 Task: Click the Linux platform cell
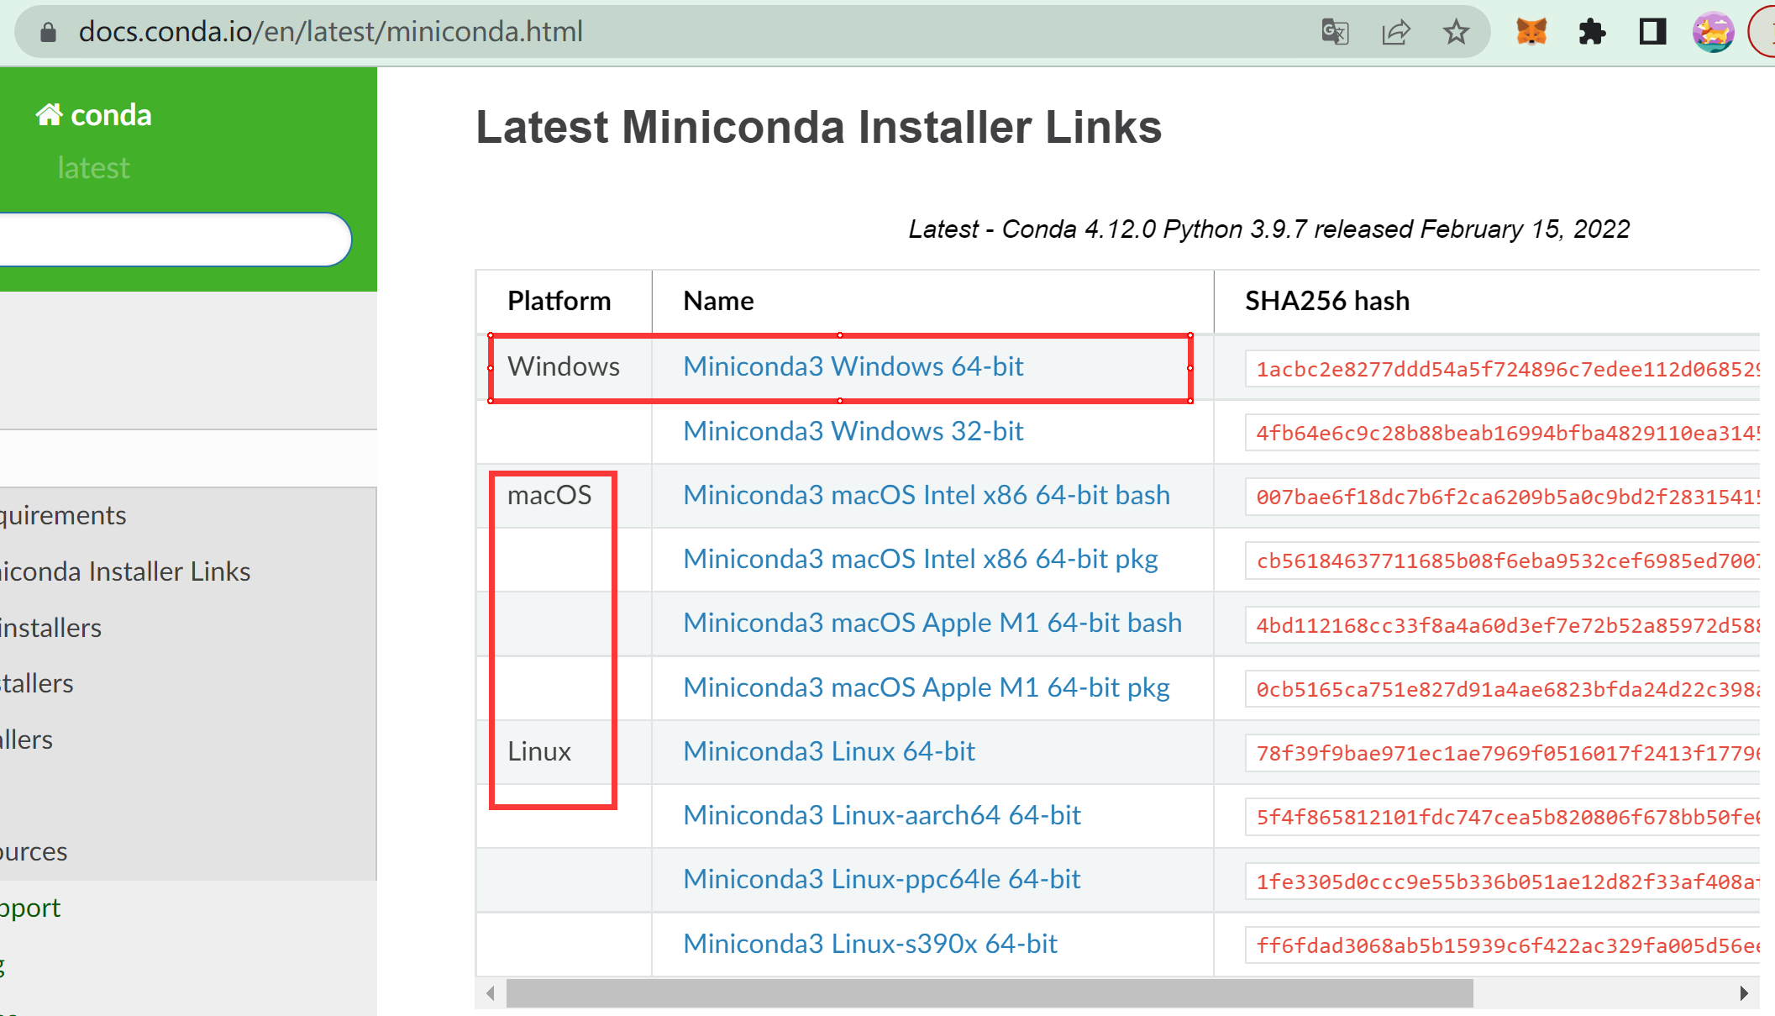[539, 751]
